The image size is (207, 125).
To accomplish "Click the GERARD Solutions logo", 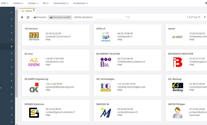I will click(x=34, y=113).
